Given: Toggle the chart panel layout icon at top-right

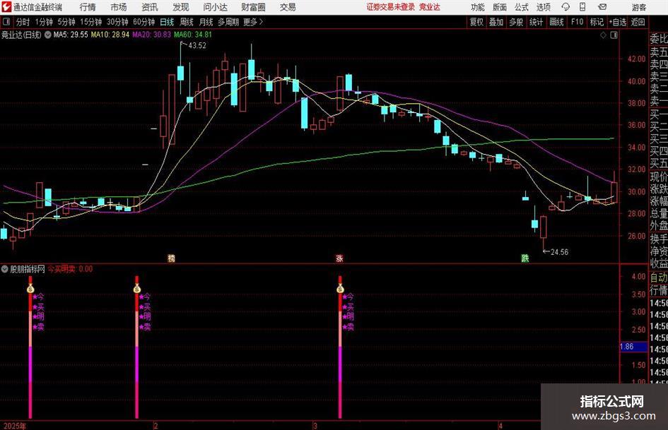Looking at the screenshot, I should click(x=614, y=35).
